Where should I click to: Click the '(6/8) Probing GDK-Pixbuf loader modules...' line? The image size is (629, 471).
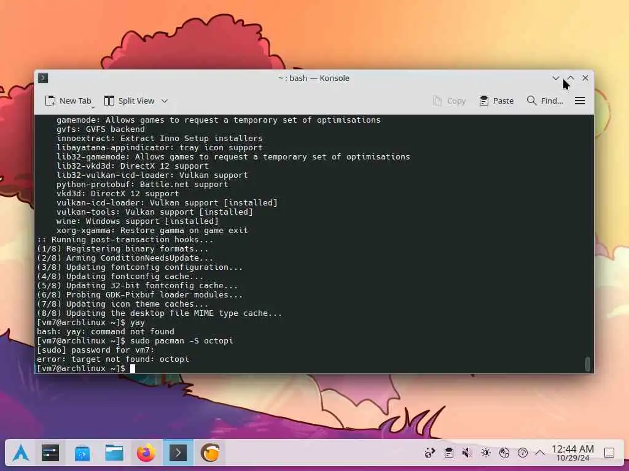click(139, 295)
